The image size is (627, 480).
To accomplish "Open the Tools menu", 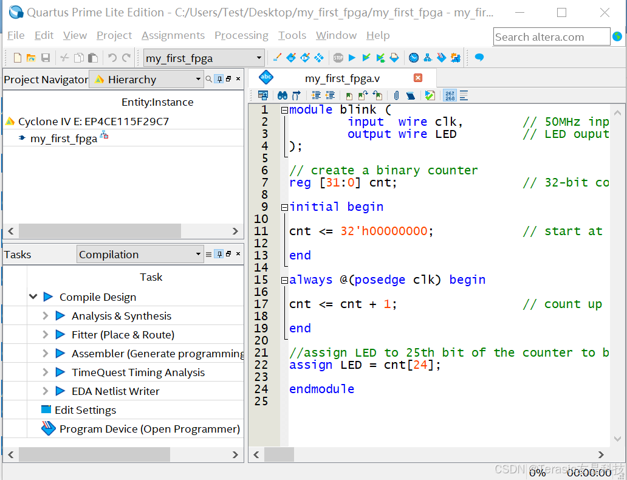I will (x=292, y=35).
